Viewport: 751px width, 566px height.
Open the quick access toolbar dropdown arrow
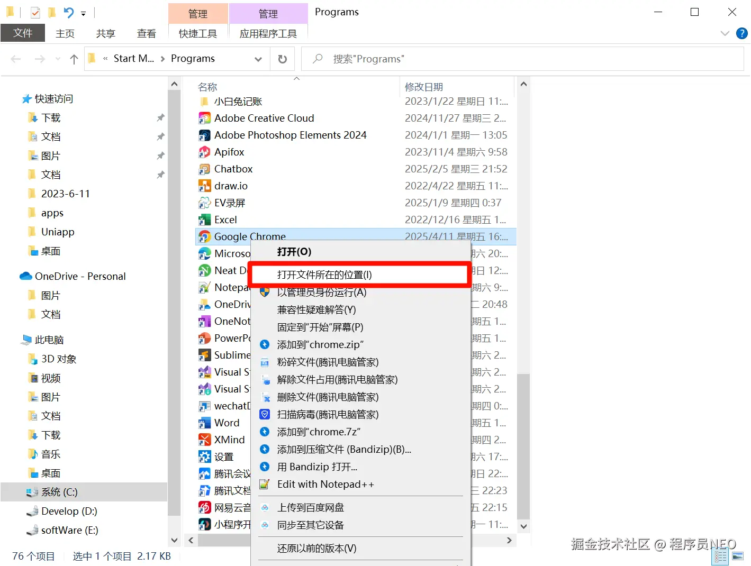point(83,13)
